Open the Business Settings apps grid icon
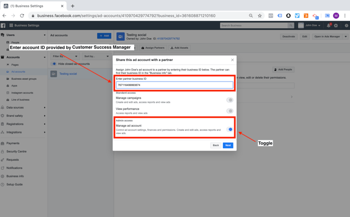The image size is (350, 217). (x=10, y=26)
